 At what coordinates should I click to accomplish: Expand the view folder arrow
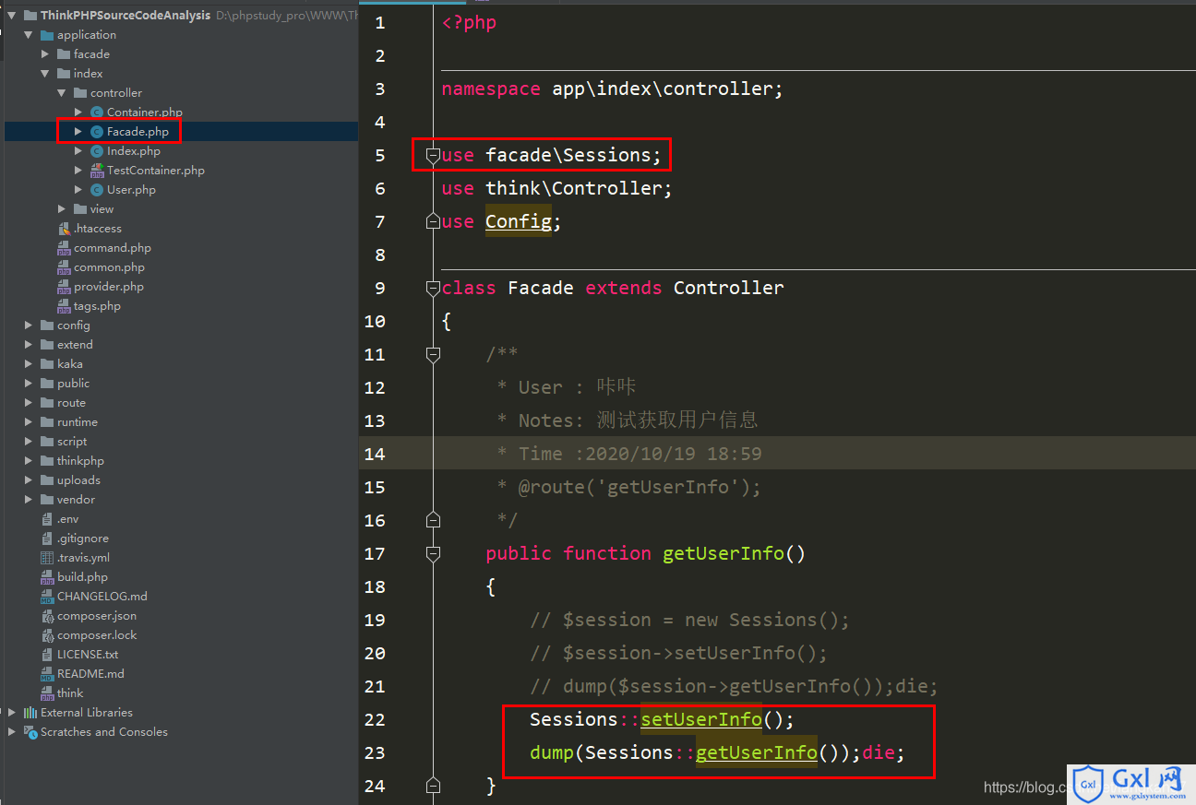pos(62,209)
